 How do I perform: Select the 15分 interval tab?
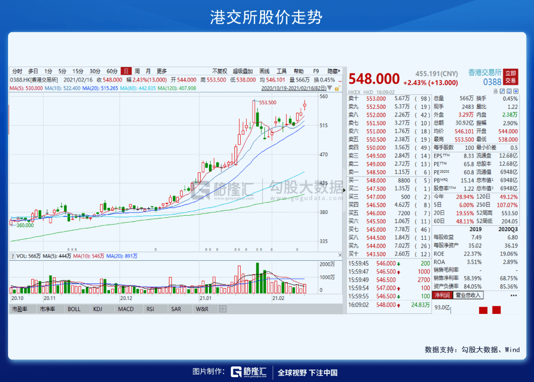click(78, 71)
